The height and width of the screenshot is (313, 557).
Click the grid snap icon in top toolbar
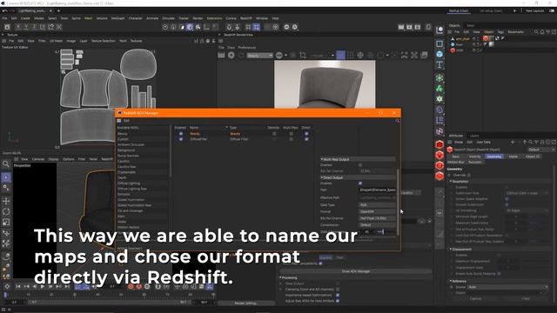pyautogui.click(x=248, y=27)
